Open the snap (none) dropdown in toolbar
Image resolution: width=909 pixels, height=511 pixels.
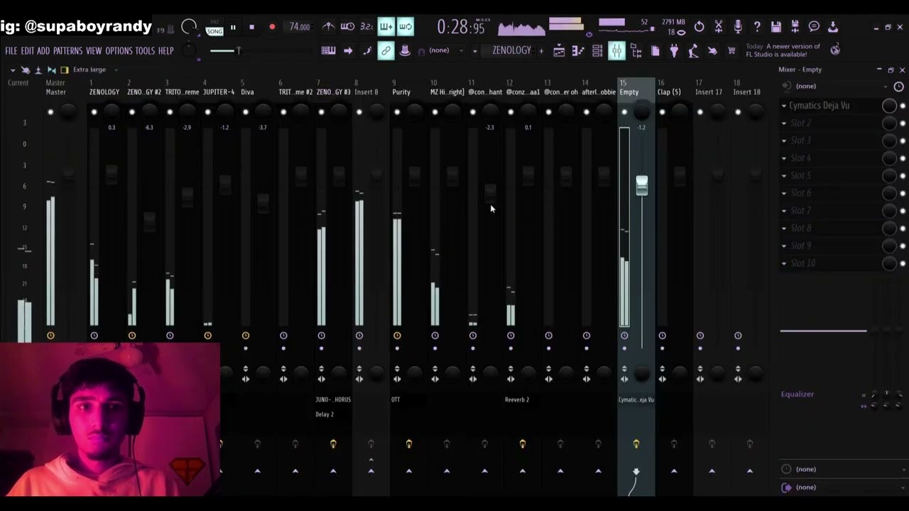click(445, 50)
